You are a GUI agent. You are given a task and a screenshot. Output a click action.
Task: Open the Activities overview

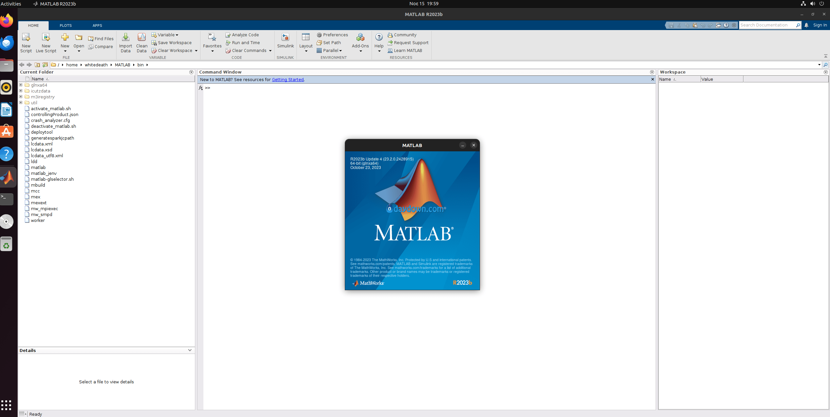coord(11,4)
